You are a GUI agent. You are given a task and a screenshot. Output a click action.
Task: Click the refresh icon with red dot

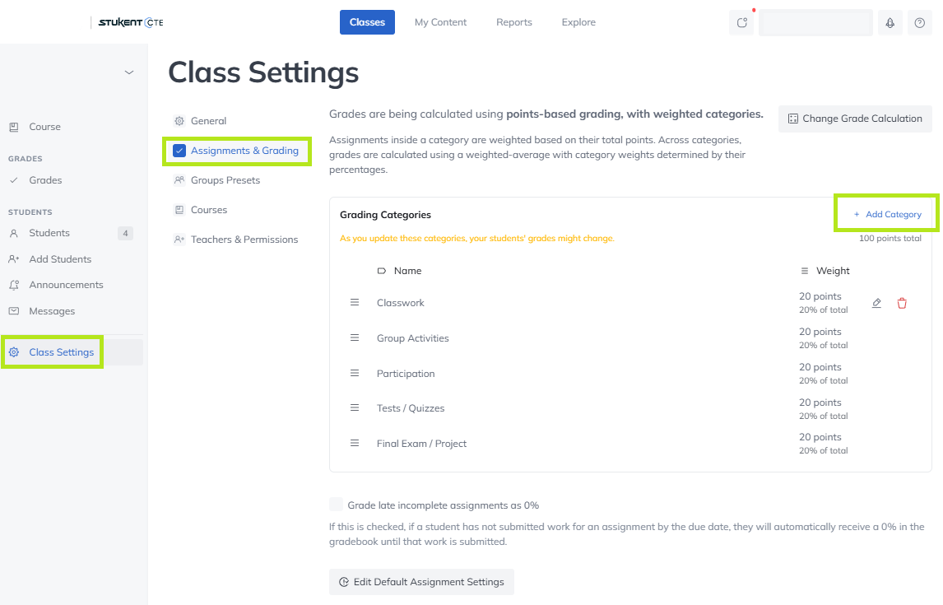click(x=741, y=23)
